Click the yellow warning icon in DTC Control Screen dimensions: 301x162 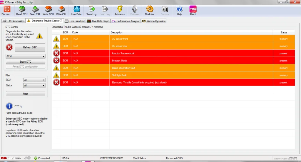(x=40, y=36)
